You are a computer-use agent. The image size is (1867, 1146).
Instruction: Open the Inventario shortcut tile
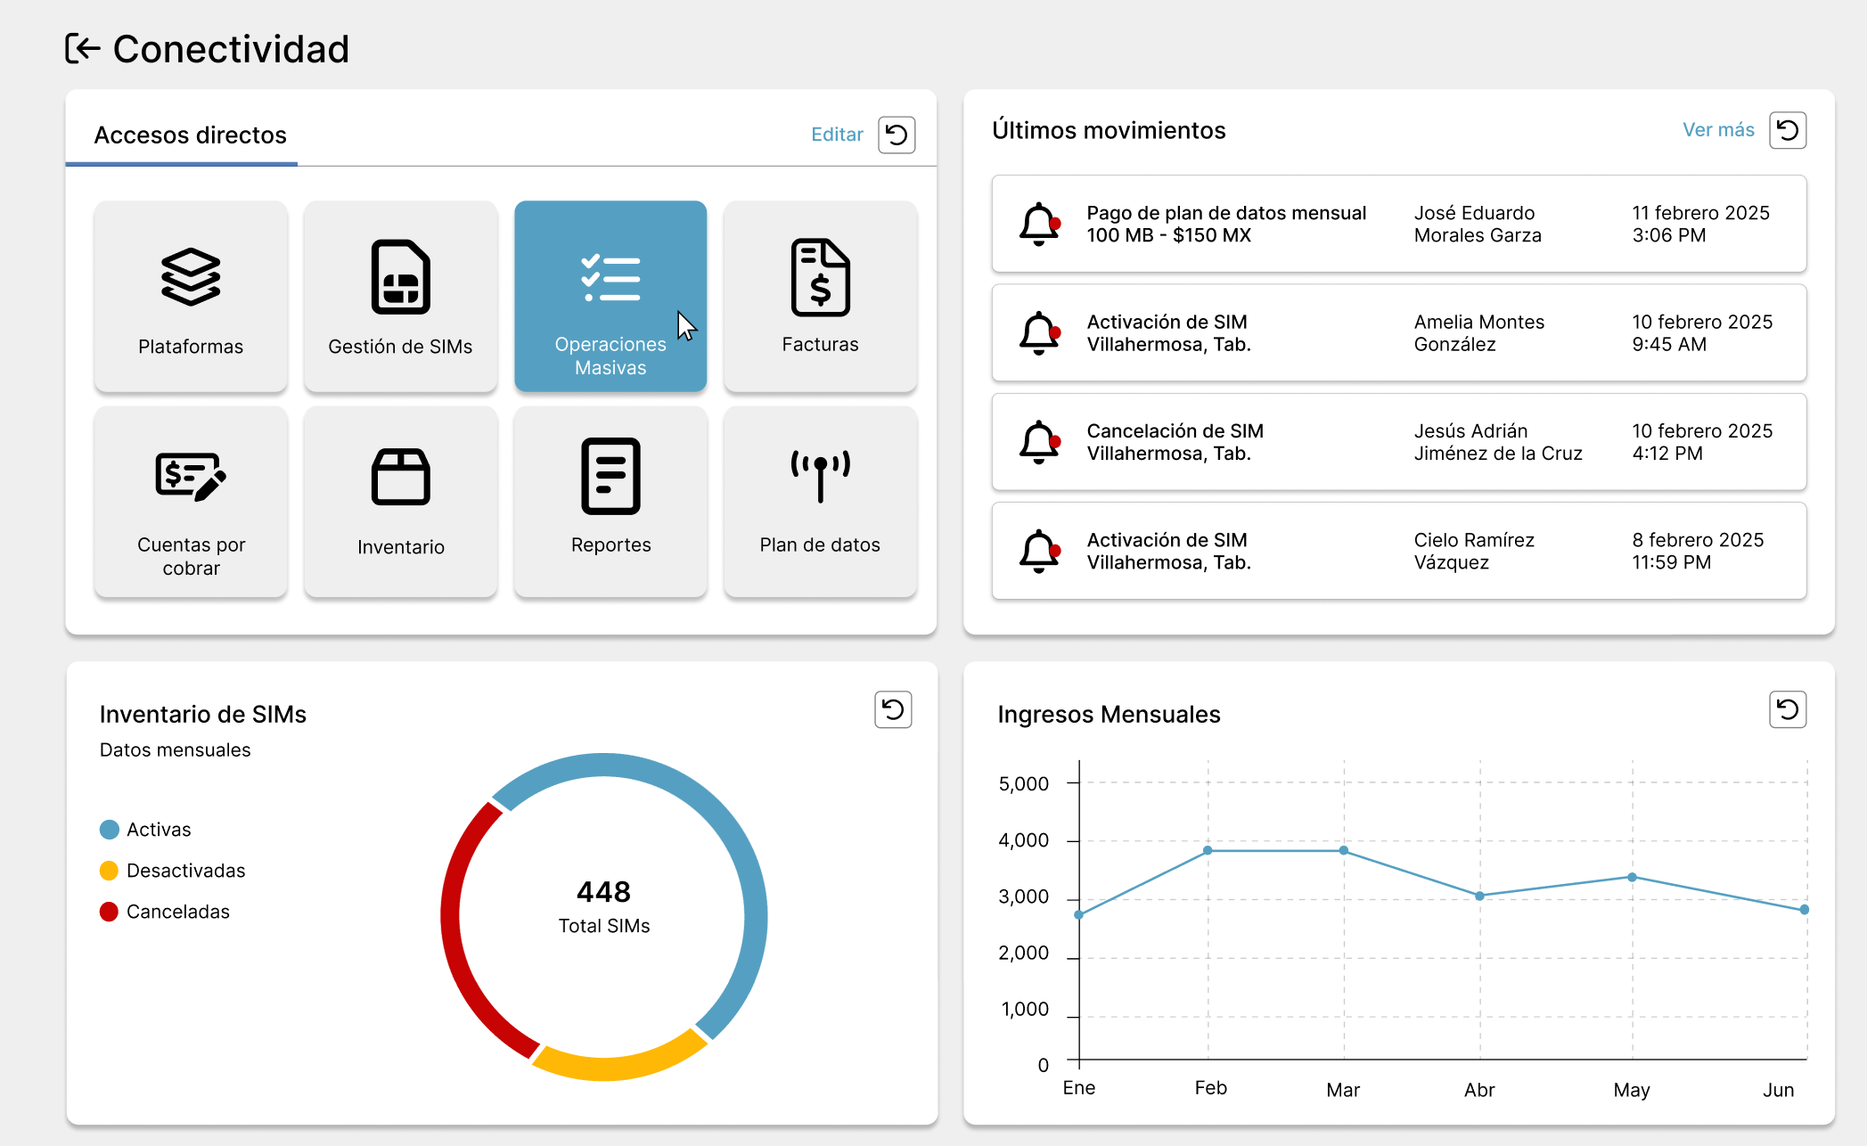(x=400, y=502)
